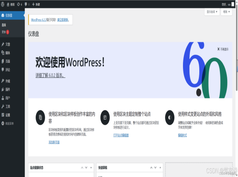Open the Settings (设置) sidebar menu
The width and height of the screenshot is (238, 177).
[x=12, y=115]
